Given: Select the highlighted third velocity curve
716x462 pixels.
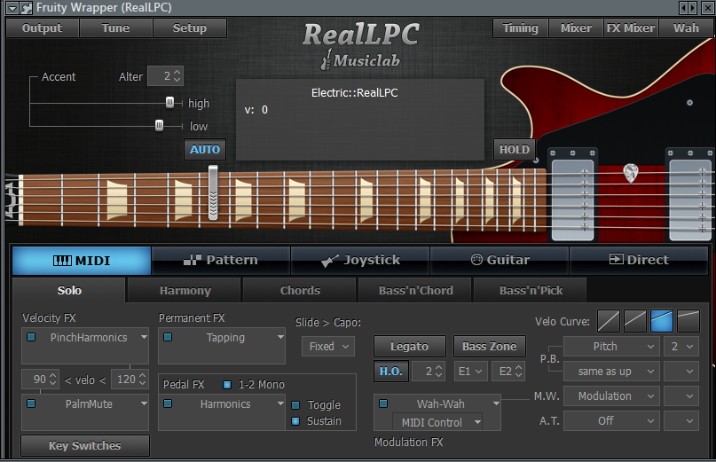Looking at the screenshot, I should (661, 321).
